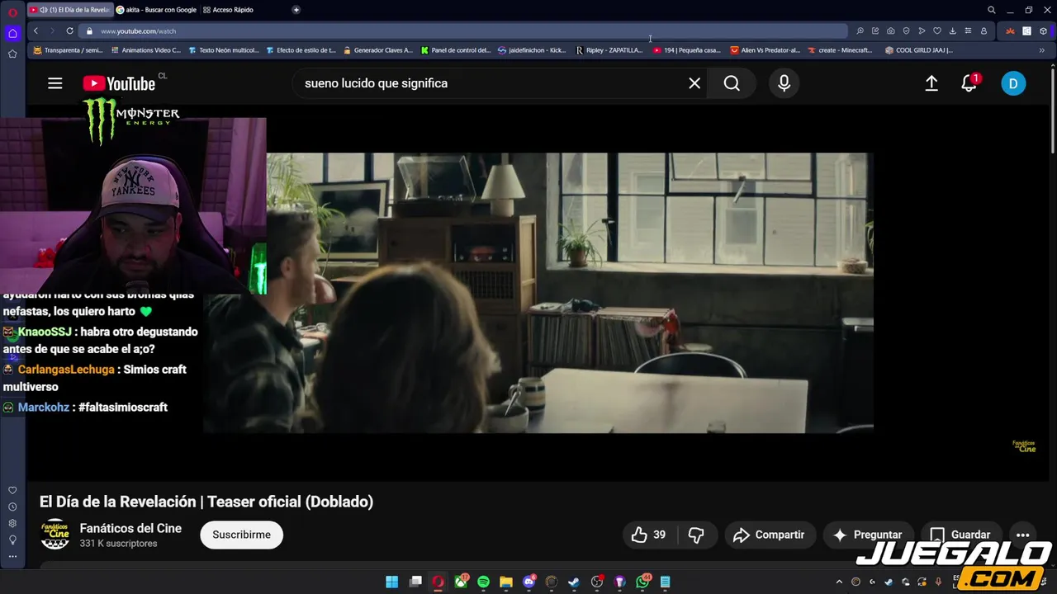Open the Create upload icon

(x=931, y=83)
